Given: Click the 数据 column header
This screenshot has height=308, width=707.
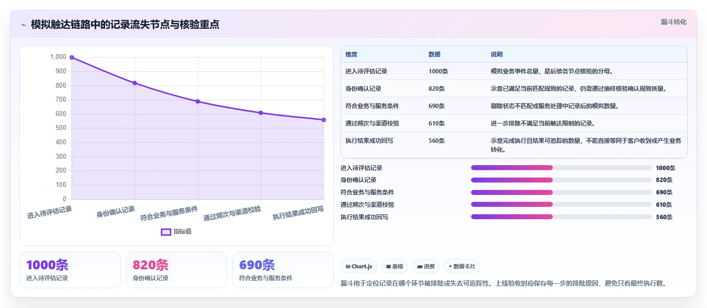Looking at the screenshot, I should point(434,54).
